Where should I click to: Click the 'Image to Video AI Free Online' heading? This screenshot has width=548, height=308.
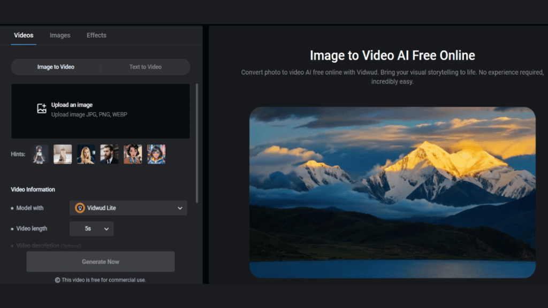(x=392, y=56)
